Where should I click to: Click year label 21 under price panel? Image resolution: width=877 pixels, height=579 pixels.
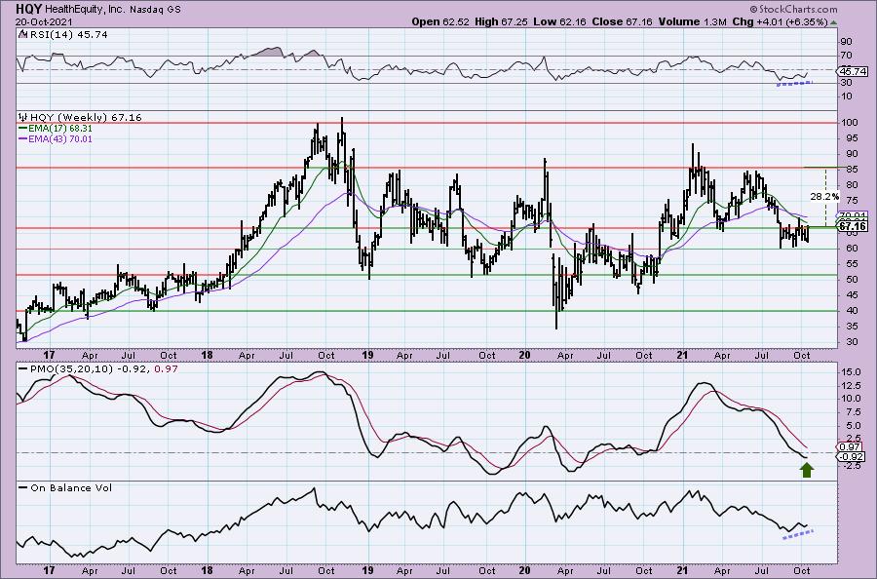[682, 355]
